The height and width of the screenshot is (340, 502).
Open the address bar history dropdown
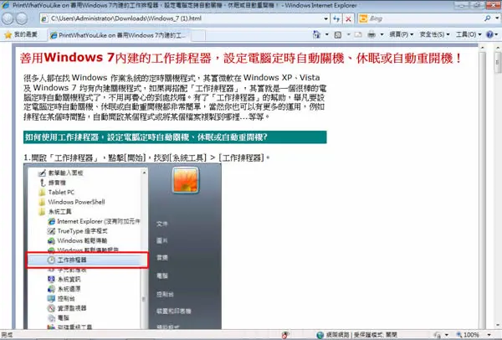(x=326, y=18)
